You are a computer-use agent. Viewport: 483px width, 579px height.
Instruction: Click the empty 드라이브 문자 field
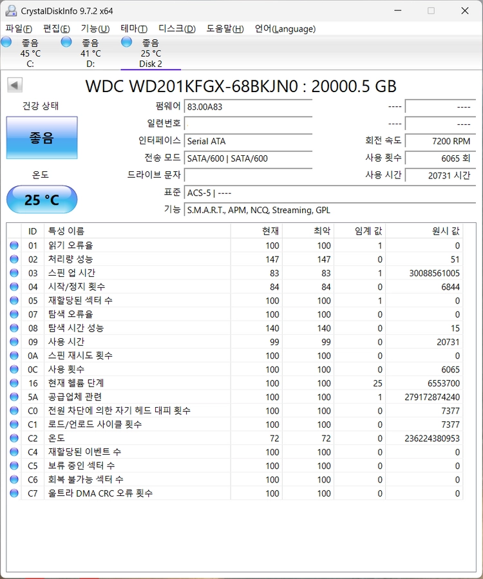(x=248, y=175)
